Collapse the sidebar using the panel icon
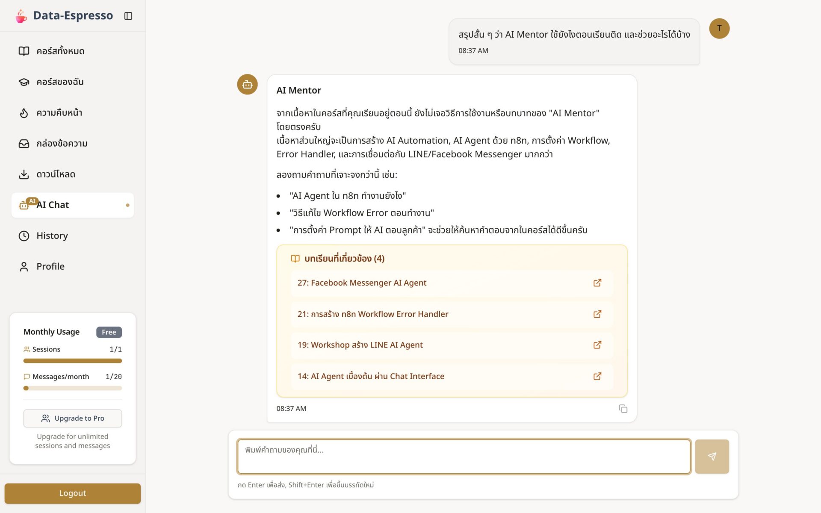This screenshot has height=513, width=821. pyautogui.click(x=128, y=16)
